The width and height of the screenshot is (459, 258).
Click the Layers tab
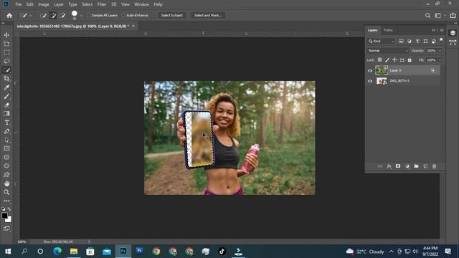click(x=373, y=30)
